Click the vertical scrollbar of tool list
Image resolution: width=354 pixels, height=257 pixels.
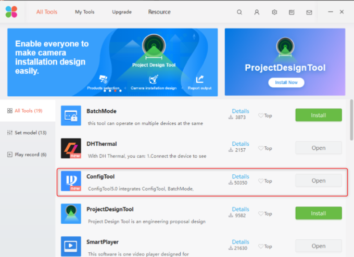pos(351,120)
